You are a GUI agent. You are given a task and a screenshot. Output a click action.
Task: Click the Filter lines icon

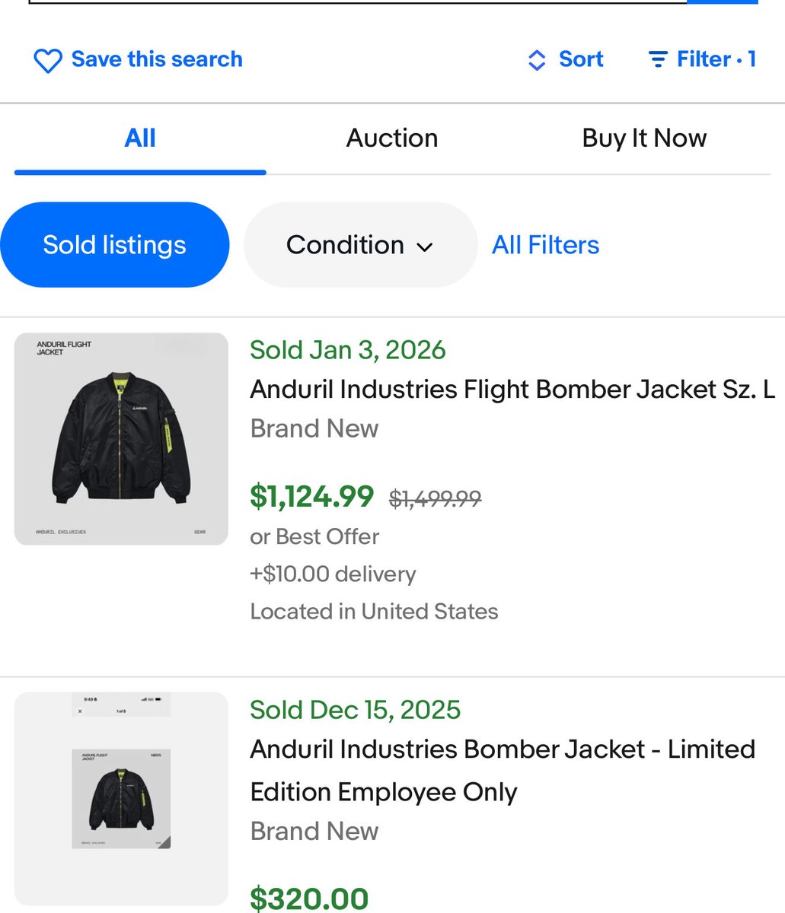tap(658, 59)
